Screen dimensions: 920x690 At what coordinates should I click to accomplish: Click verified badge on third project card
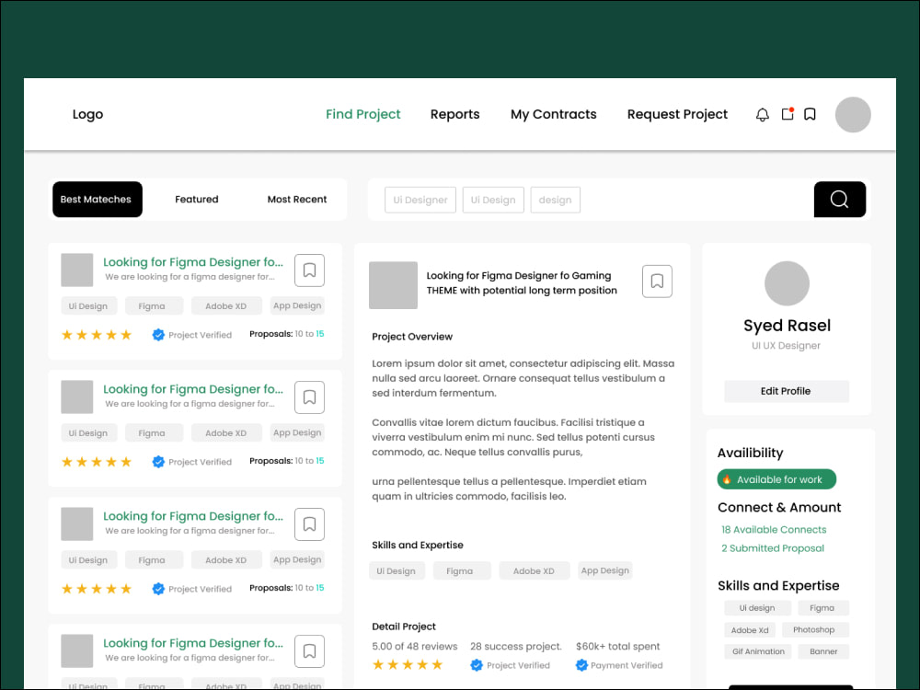tap(158, 589)
